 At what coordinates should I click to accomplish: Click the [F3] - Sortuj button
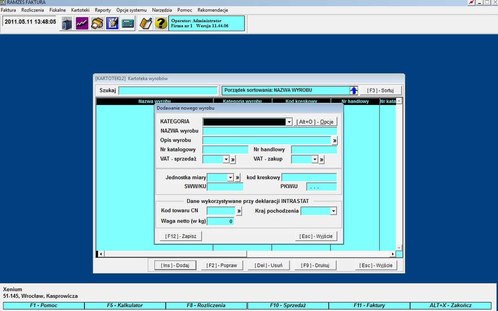pyautogui.click(x=381, y=91)
